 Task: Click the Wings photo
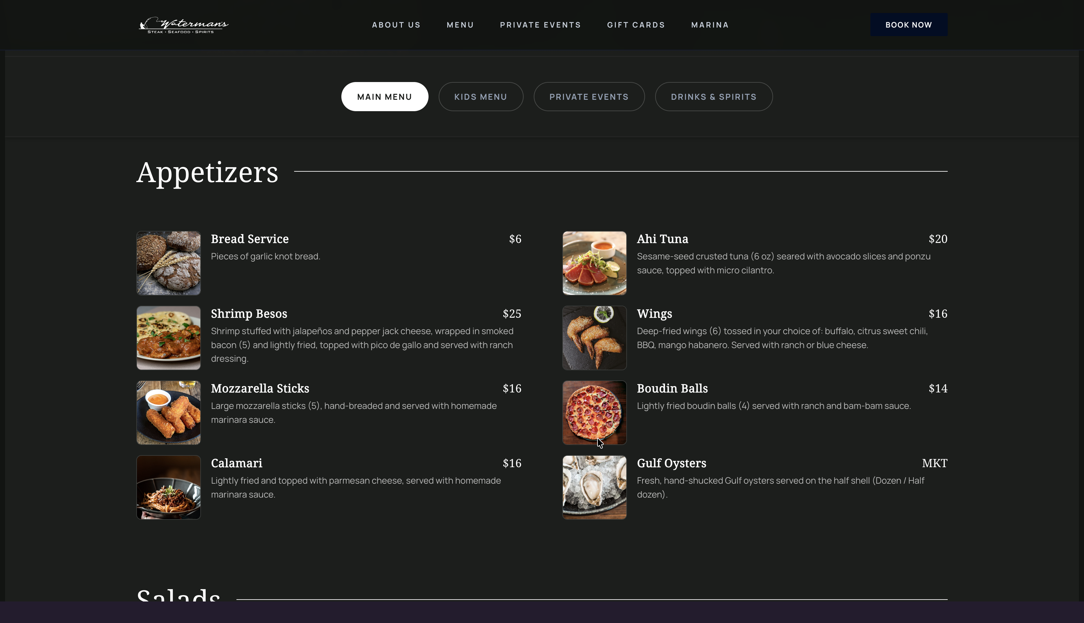click(594, 338)
